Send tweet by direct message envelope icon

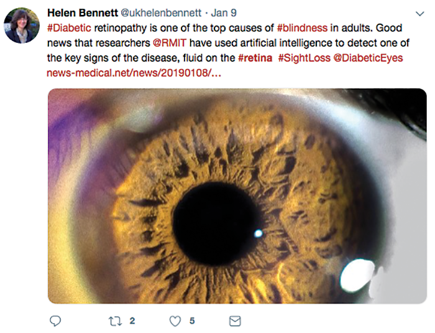(235, 321)
